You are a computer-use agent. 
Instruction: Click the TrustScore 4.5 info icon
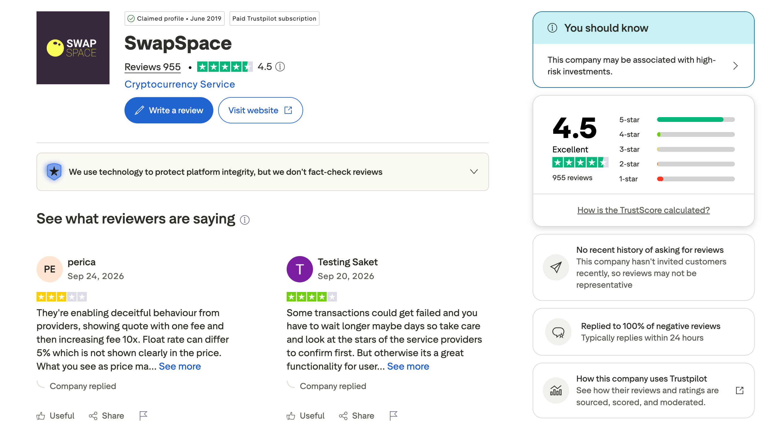coord(280,67)
